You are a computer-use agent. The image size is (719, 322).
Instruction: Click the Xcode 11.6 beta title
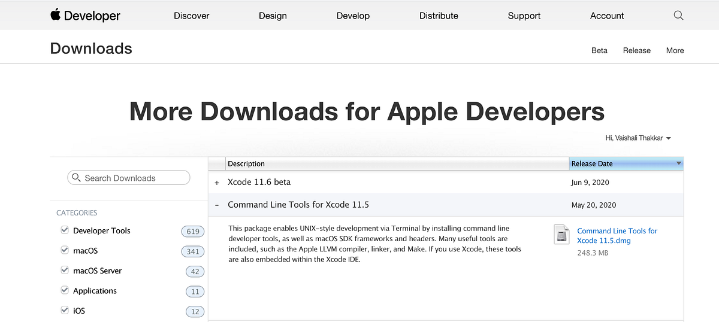pyautogui.click(x=259, y=182)
